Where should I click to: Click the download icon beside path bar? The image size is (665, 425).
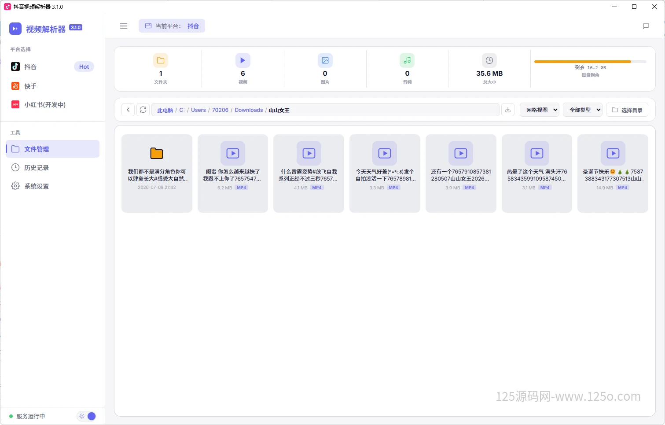pyautogui.click(x=508, y=110)
